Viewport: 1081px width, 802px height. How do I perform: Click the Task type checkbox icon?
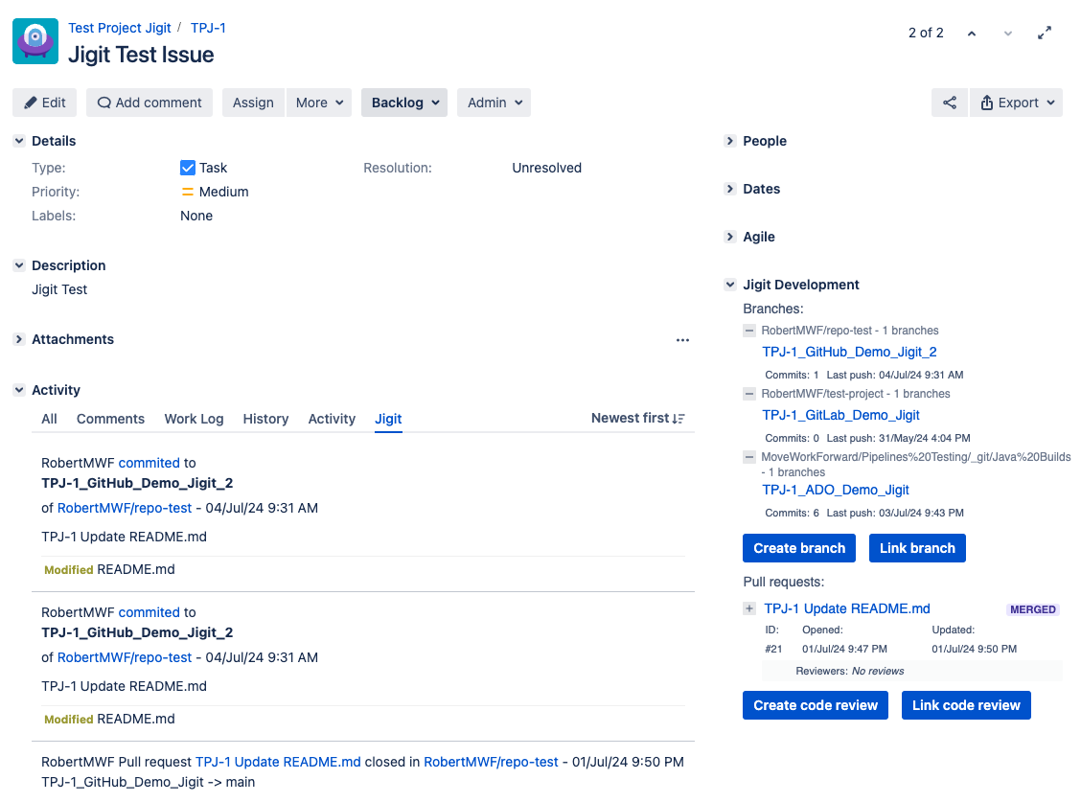(x=188, y=168)
